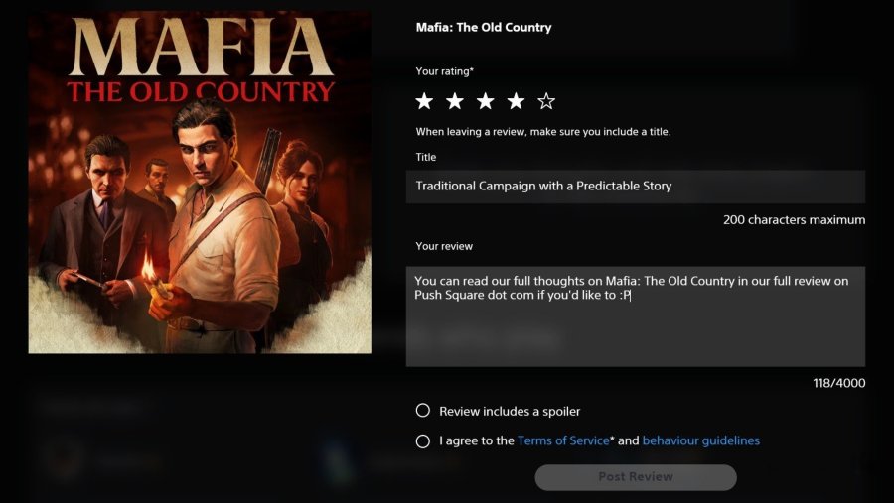The width and height of the screenshot is (894, 503).
Task: Open the Terms of Service link
Action: tap(563, 440)
